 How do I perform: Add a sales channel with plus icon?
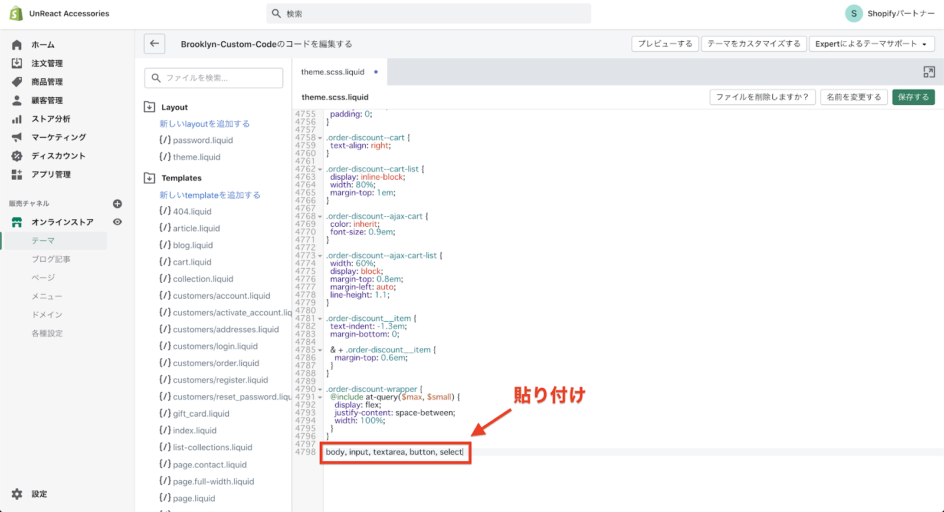pyautogui.click(x=117, y=204)
